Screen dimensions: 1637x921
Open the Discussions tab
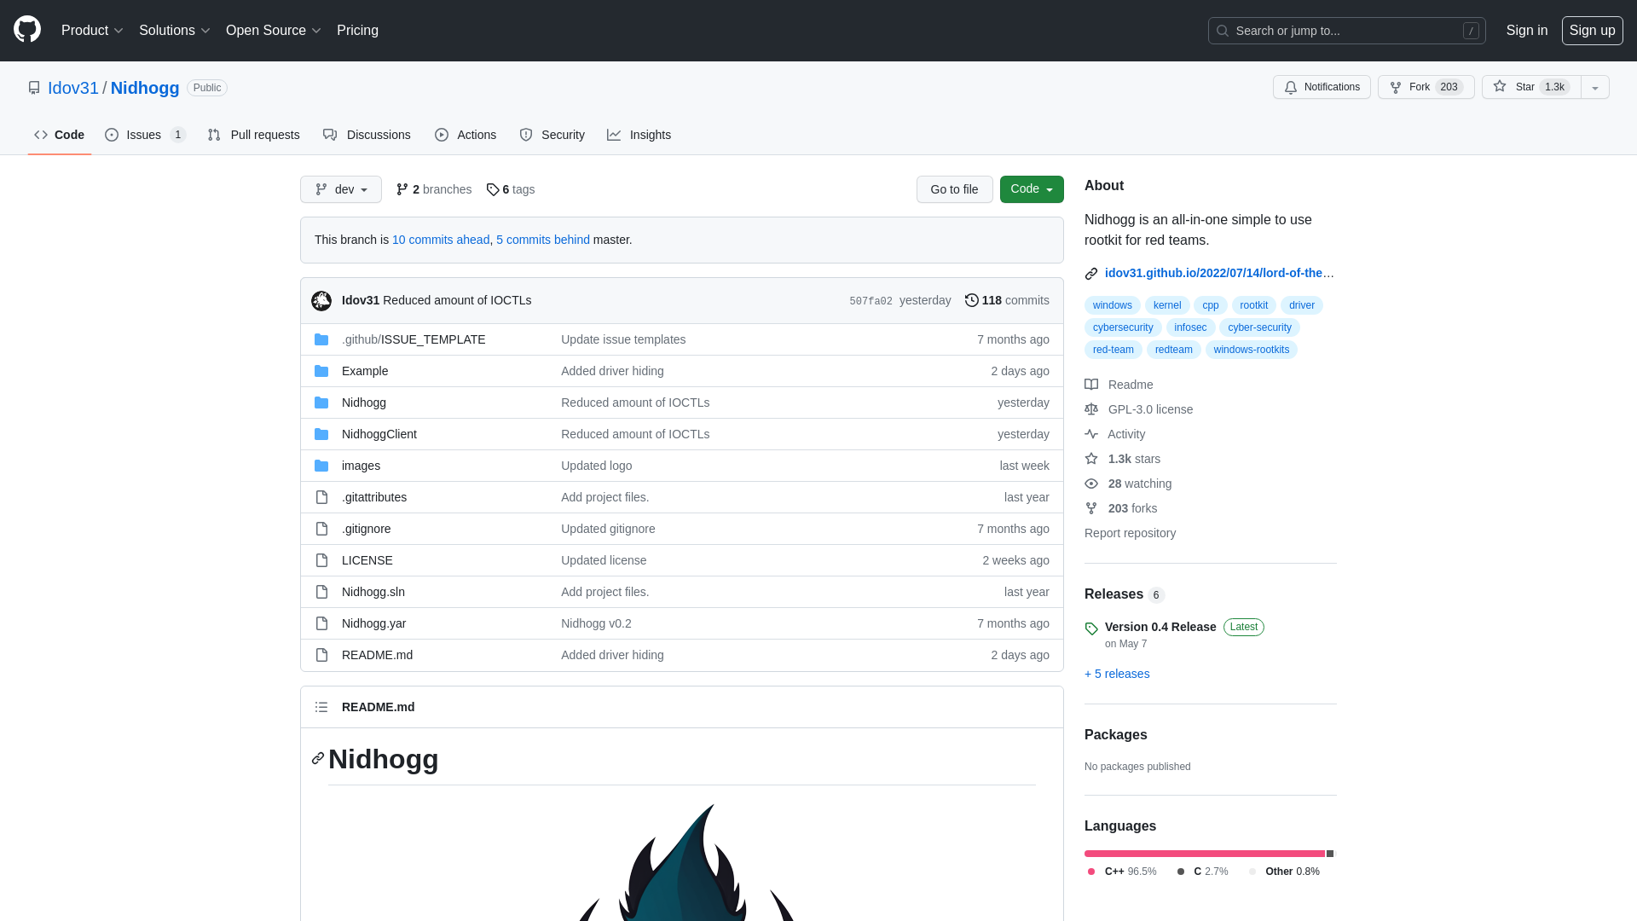click(367, 135)
